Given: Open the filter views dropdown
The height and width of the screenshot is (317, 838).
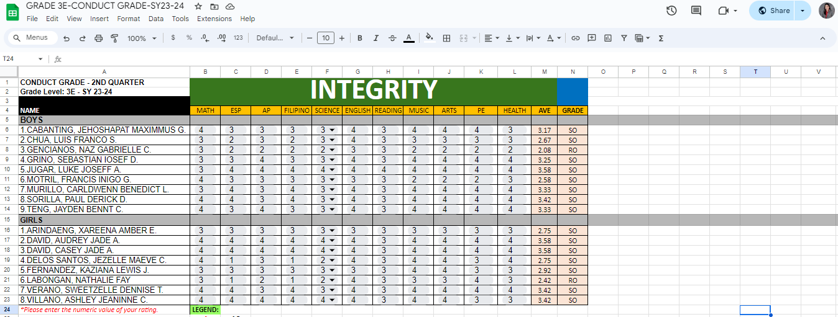Looking at the screenshot, I should [x=642, y=38].
